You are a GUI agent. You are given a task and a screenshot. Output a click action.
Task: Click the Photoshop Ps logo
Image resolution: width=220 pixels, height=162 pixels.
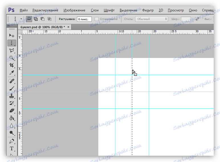11,10
